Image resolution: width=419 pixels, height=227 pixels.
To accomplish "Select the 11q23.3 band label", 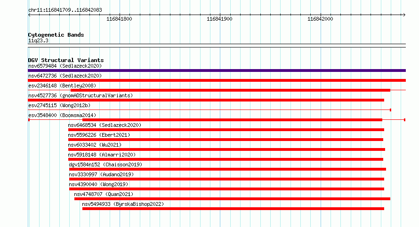I will [38, 40].
